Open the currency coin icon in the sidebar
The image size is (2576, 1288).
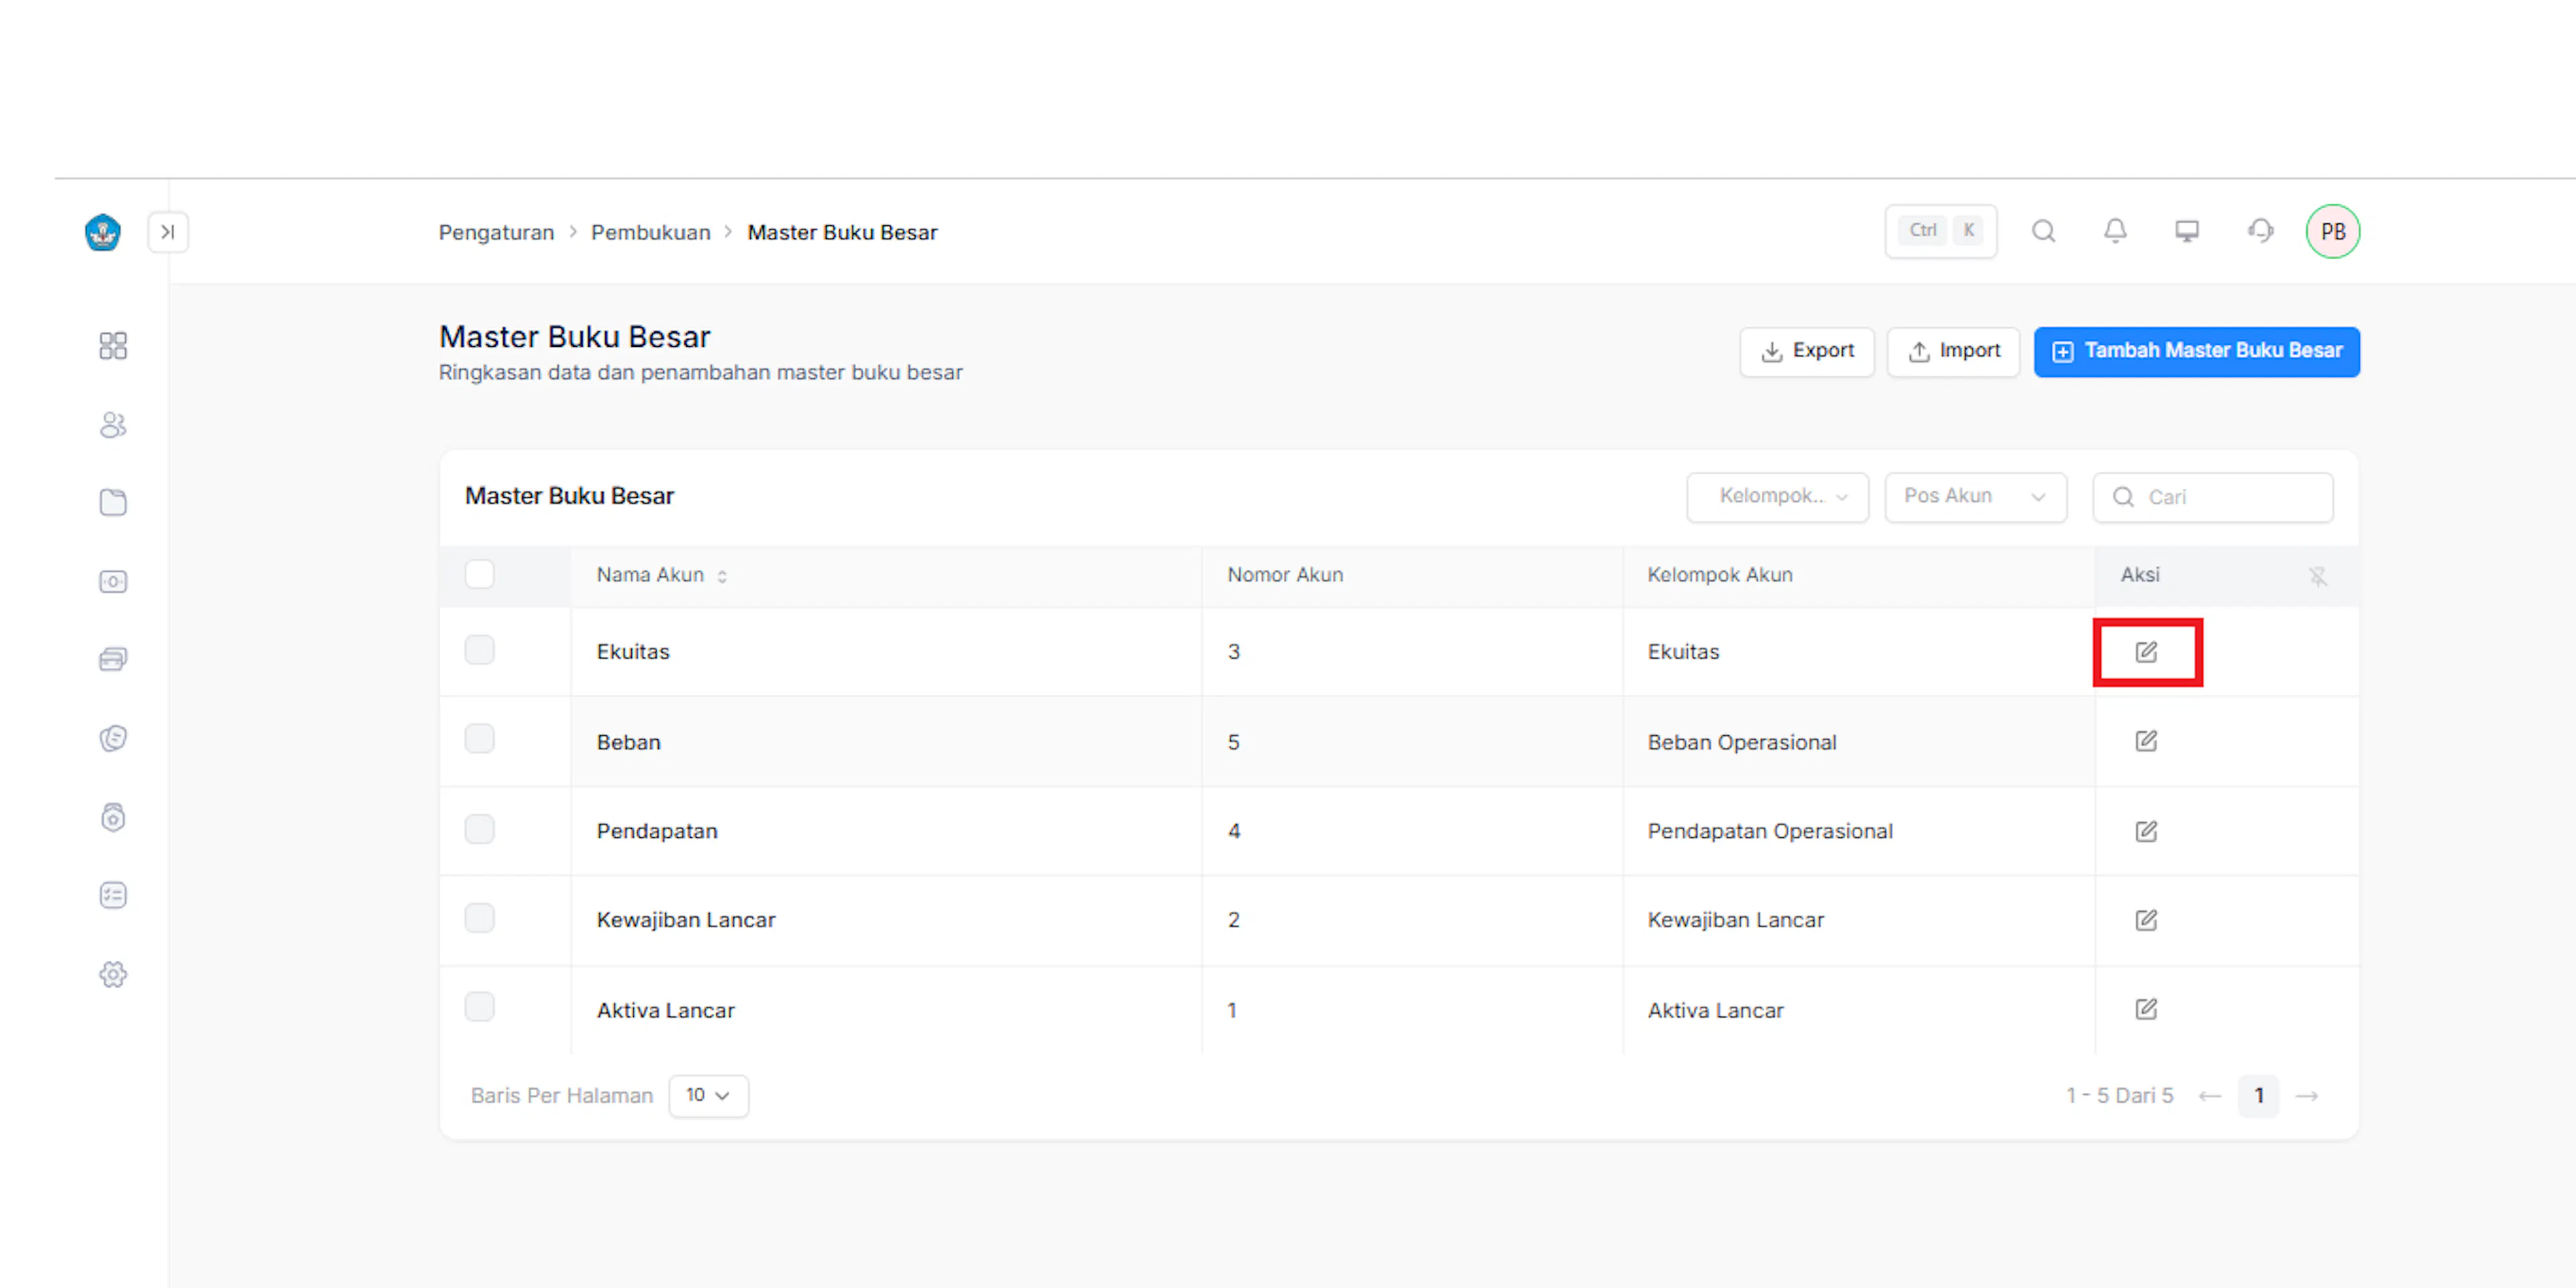(x=113, y=738)
